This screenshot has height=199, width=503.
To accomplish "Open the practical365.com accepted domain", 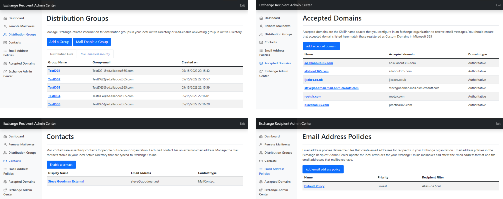I will point(316,105).
